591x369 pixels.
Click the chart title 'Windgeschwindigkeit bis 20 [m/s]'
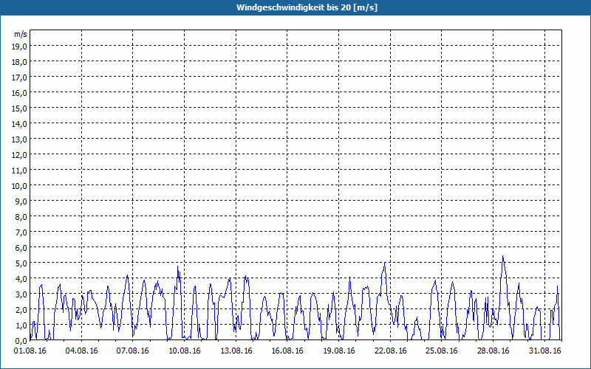tap(295, 7)
